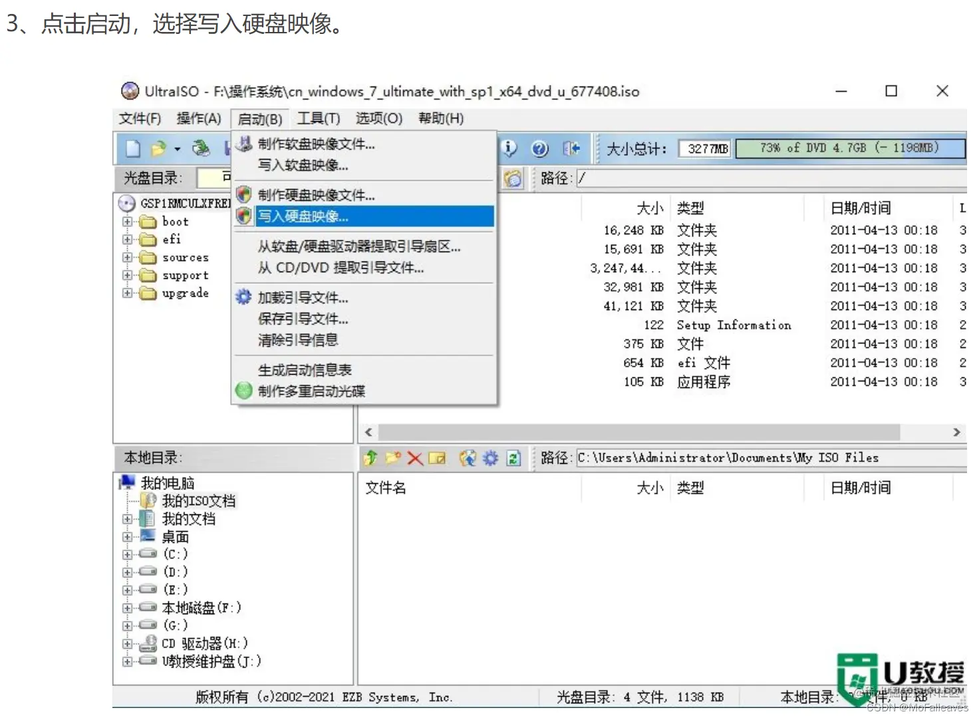Open the 操作(A) menu

[x=198, y=118]
